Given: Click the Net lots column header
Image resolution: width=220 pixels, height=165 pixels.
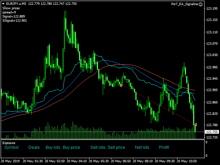Looking at the screenshot, I should [x=142, y=147].
